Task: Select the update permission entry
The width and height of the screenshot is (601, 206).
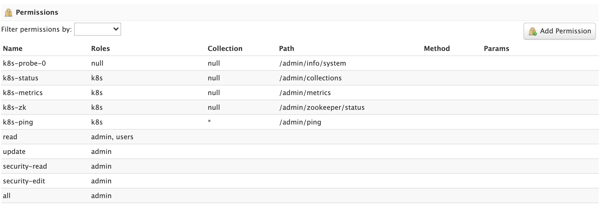Action: (14, 152)
